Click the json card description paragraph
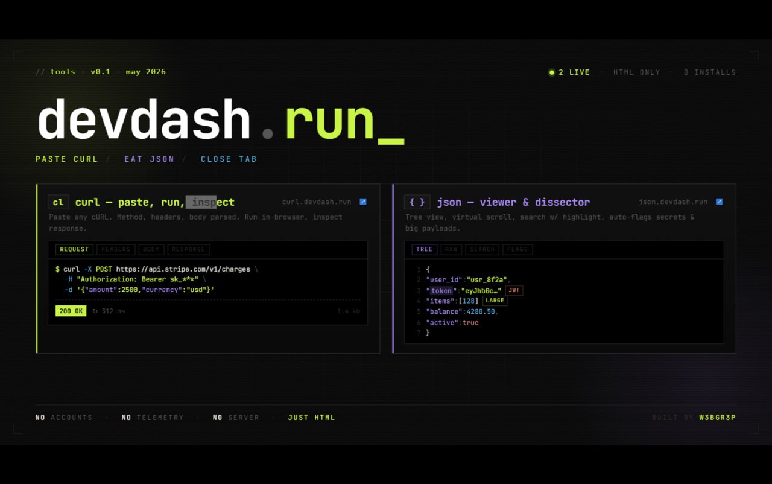The width and height of the screenshot is (772, 484). 549,223
